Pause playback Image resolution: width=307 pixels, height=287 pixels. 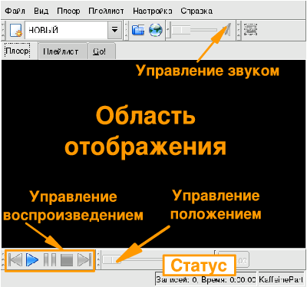click(x=50, y=260)
